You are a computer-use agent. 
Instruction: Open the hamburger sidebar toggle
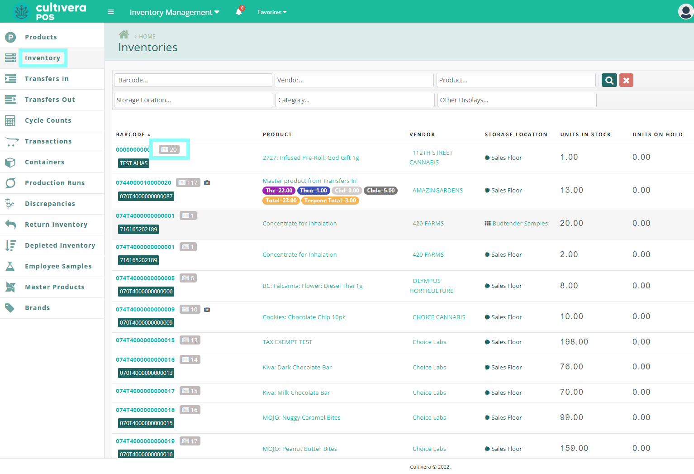[x=111, y=12]
